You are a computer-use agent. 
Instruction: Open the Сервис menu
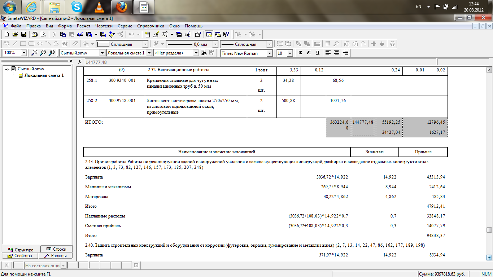pos(125,26)
